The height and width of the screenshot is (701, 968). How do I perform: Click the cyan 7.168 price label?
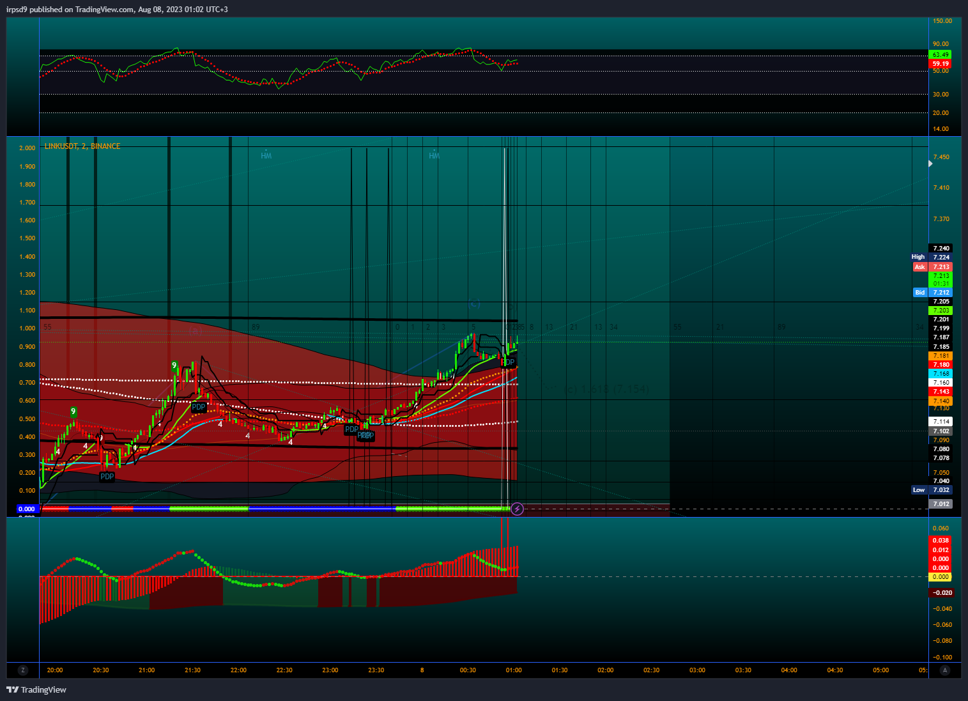click(x=941, y=374)
